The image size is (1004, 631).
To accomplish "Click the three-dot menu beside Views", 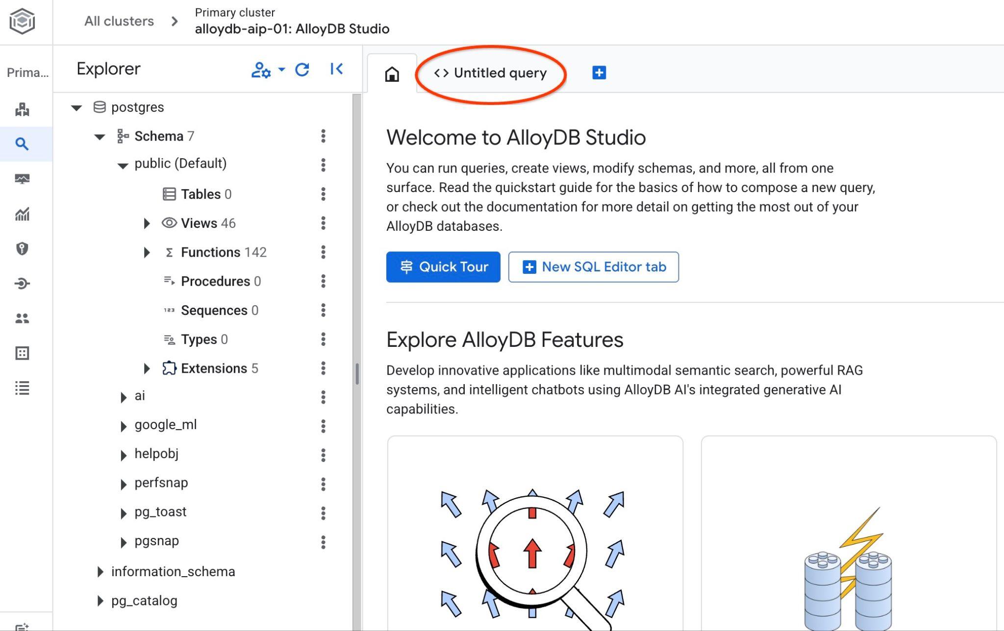I will coord(323,223).
